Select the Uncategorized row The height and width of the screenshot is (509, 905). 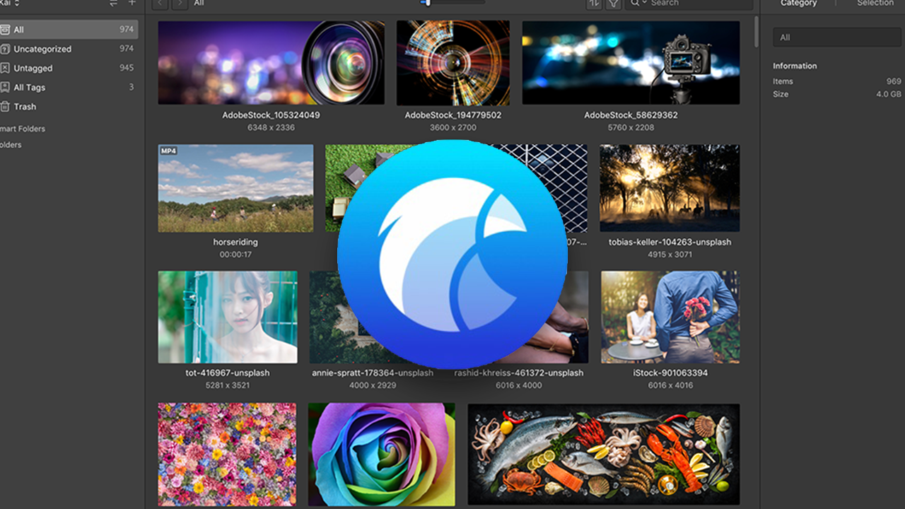coord(69,49)
